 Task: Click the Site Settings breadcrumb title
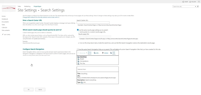[x=27, y=10]
